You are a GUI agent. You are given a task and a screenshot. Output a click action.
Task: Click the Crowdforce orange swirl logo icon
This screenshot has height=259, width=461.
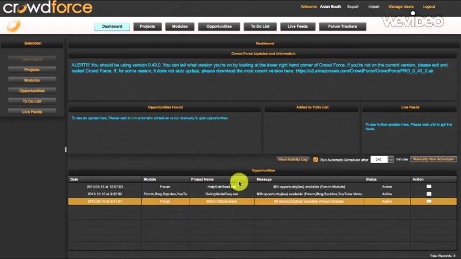(x=14, y=26)
